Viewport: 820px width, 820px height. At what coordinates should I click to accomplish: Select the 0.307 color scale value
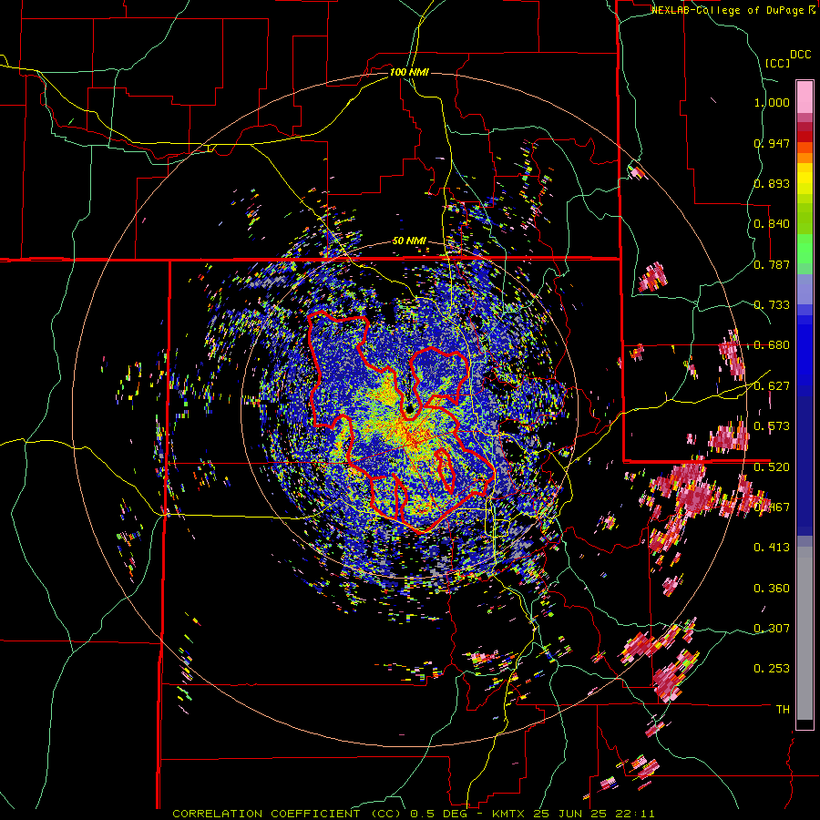pyautogui.click(x=772, y=629)
